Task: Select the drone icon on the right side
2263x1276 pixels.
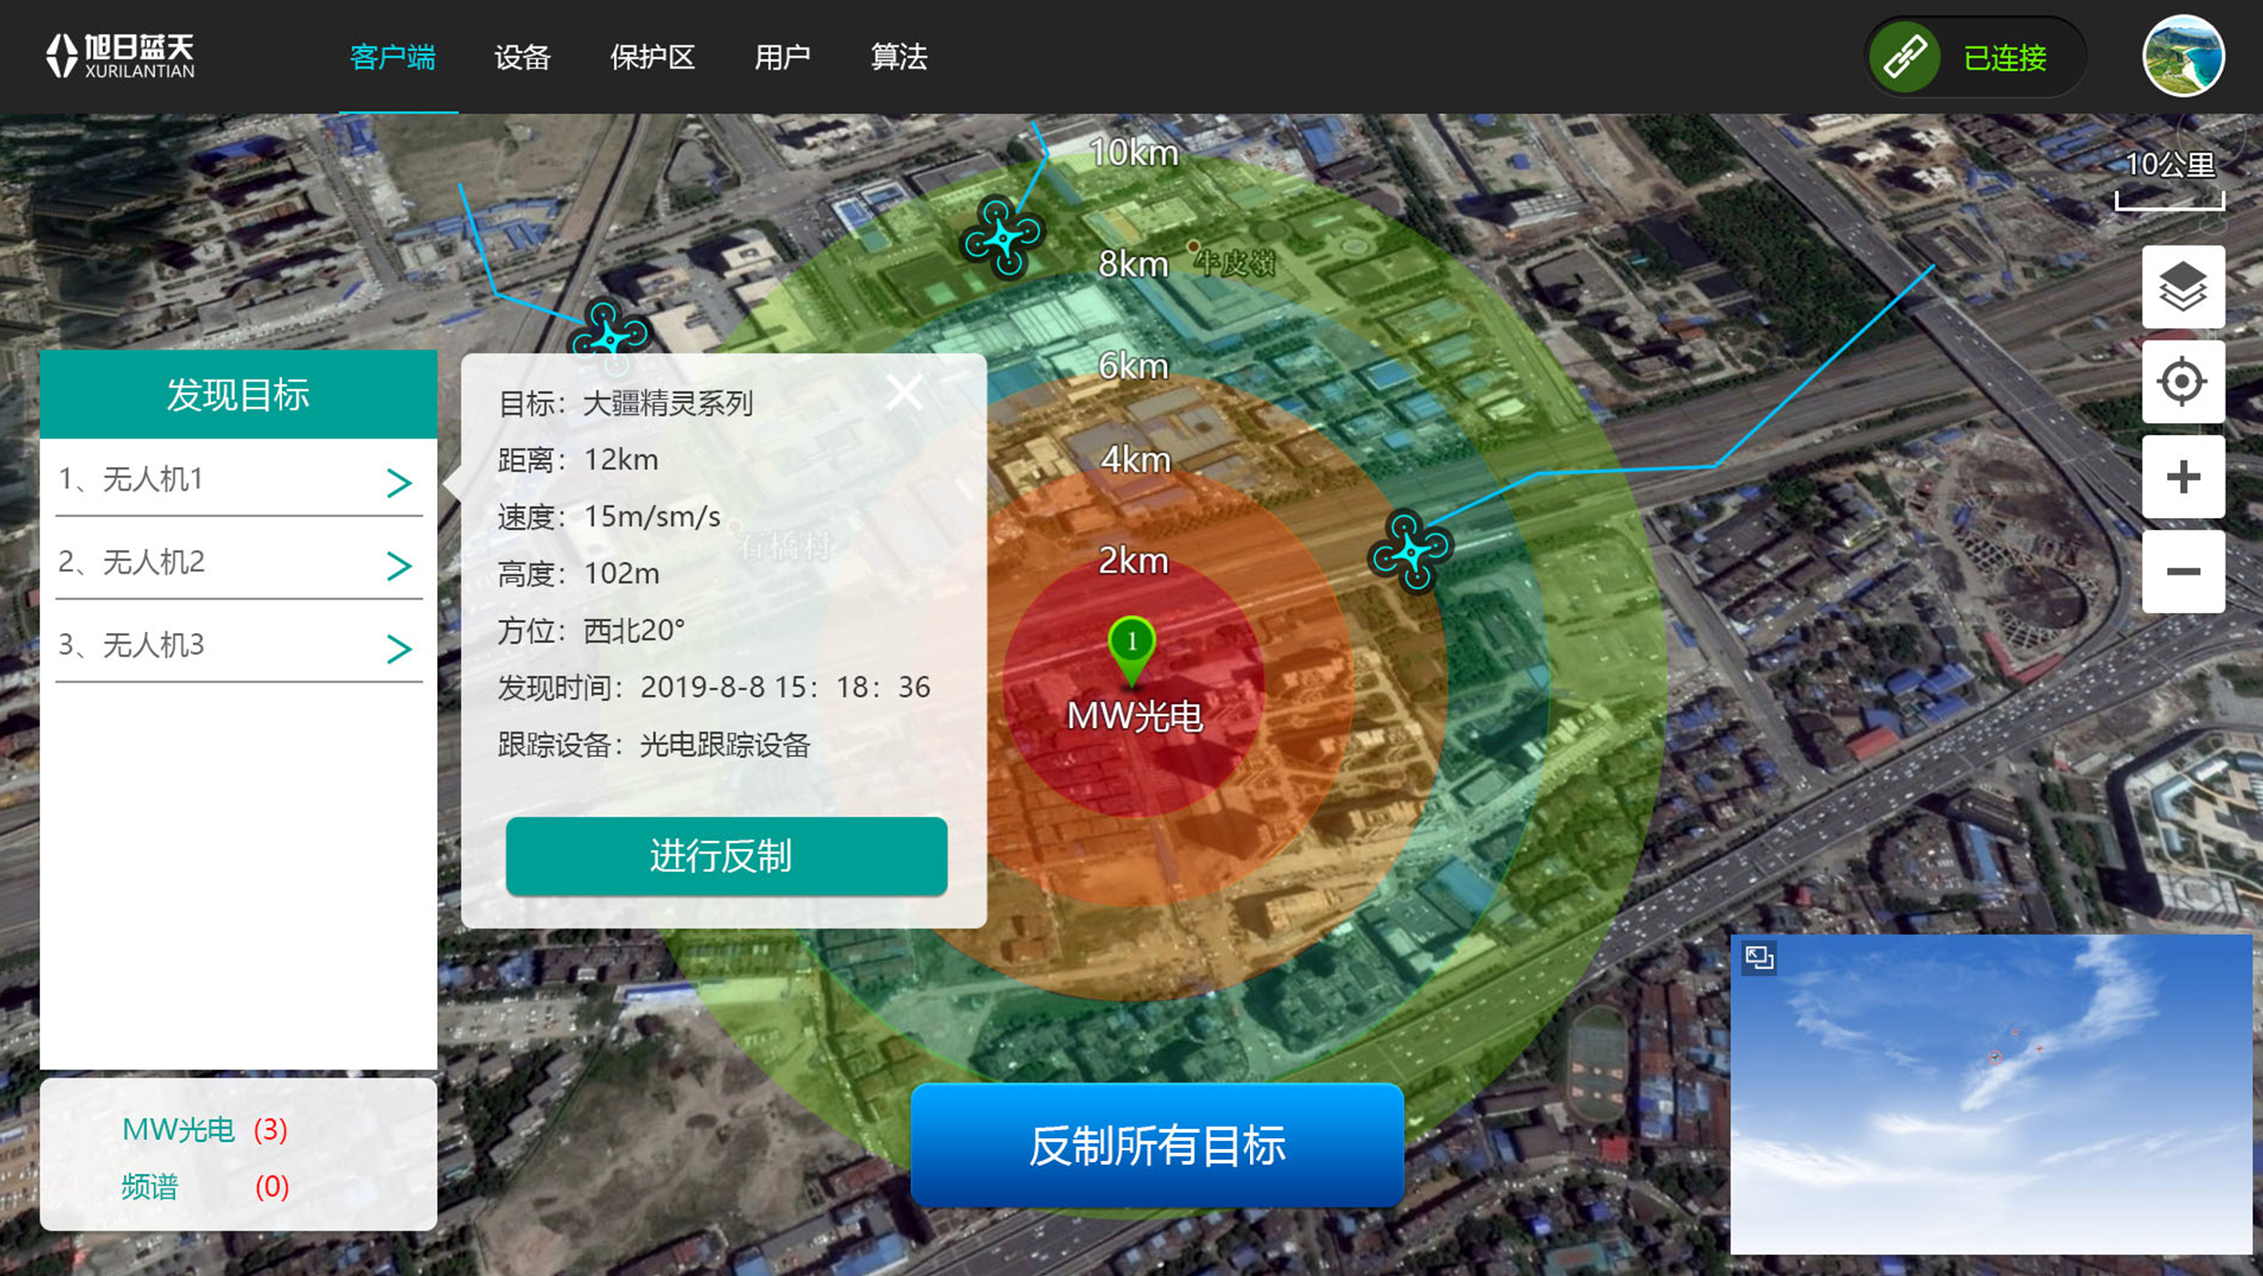Action: pos(1411,550)
